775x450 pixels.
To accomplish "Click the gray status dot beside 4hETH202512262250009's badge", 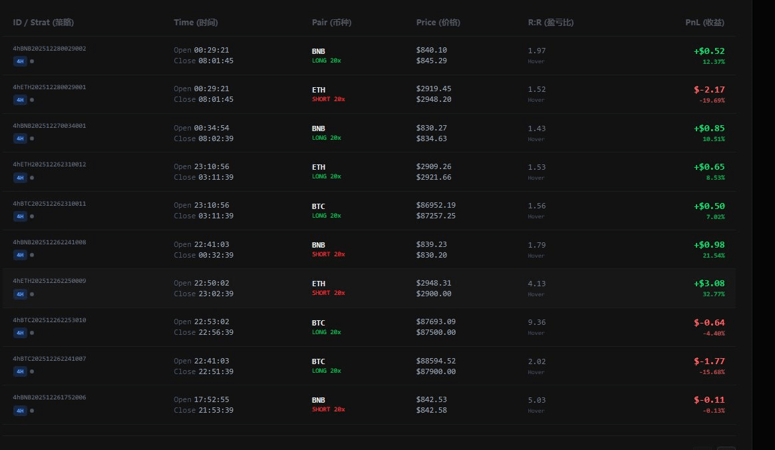I will (32, 294).
